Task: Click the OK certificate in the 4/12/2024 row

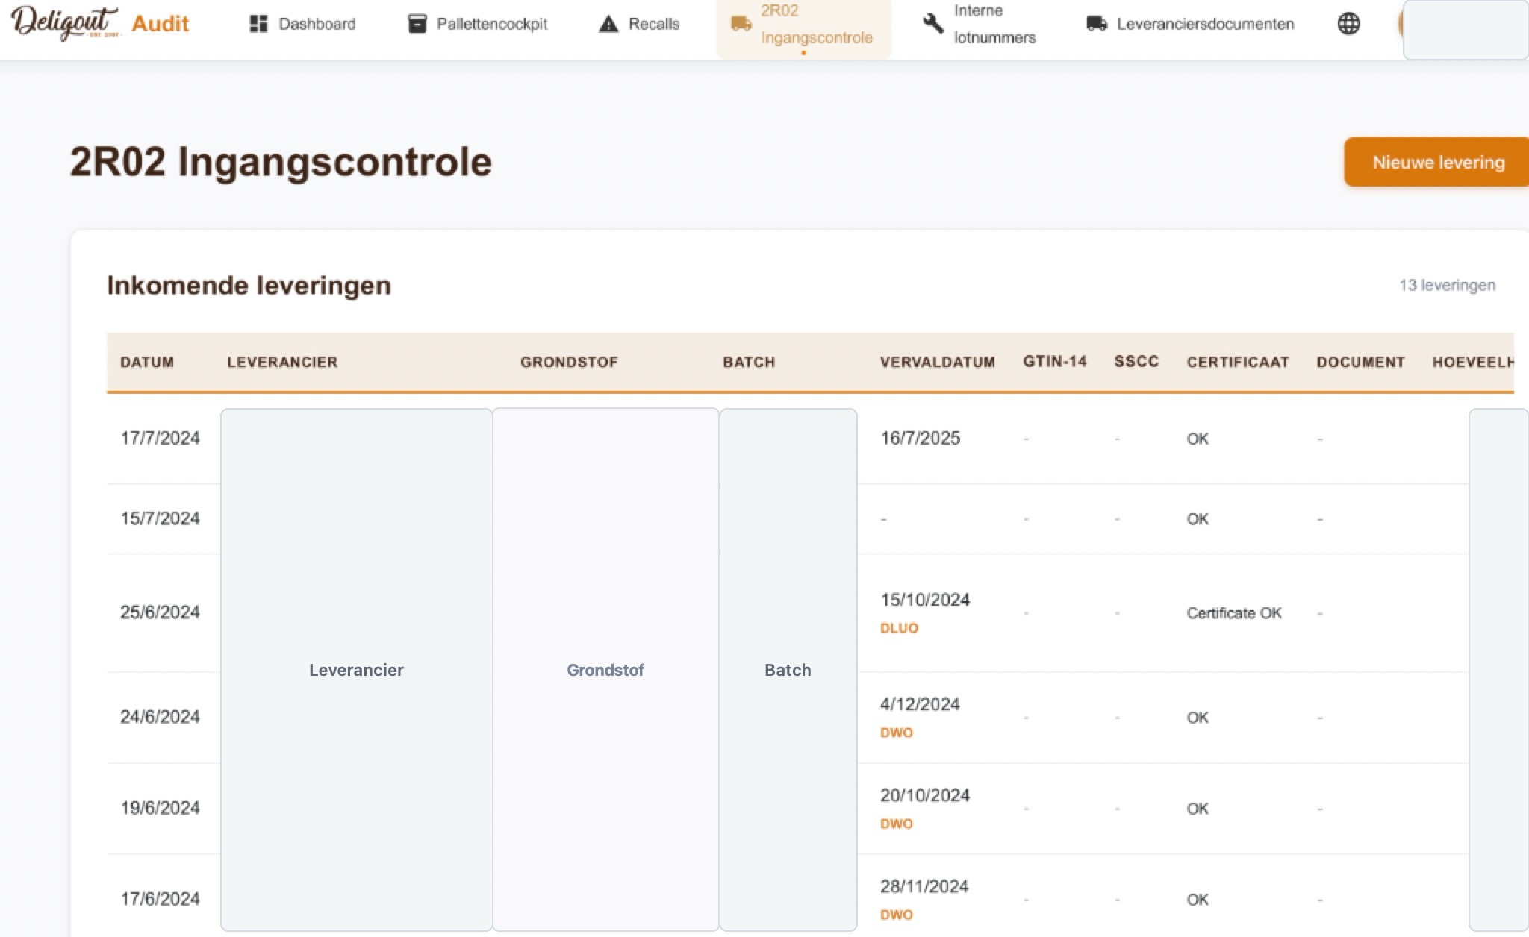Action: click(x=1198, y=718)
